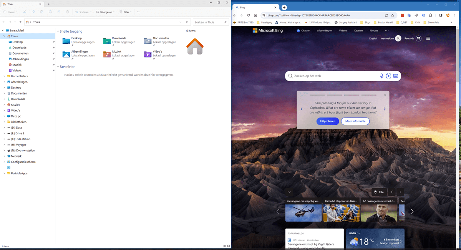Open the Video's quick access folder tile
This screenshot has width=461, height=250.
tap(160, 54)
